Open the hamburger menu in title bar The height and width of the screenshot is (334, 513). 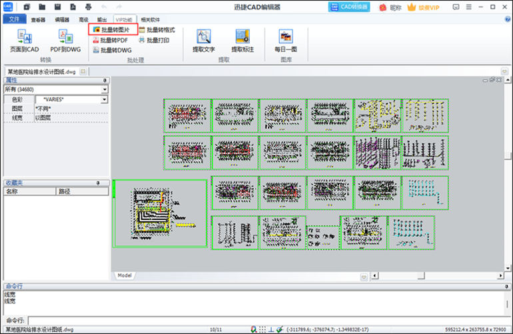[x=468, y=7]
